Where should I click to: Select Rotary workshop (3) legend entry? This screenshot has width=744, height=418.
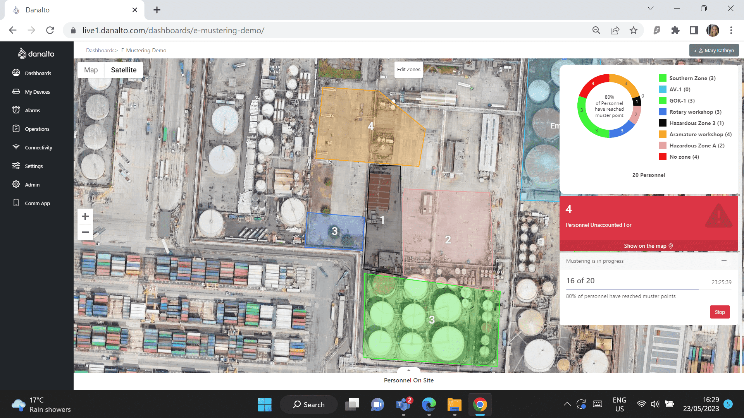point(690,112)
